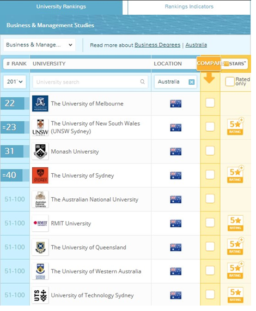Click the Australia location filter field
The height and width of the screenshot is (311, 256).
175,82
